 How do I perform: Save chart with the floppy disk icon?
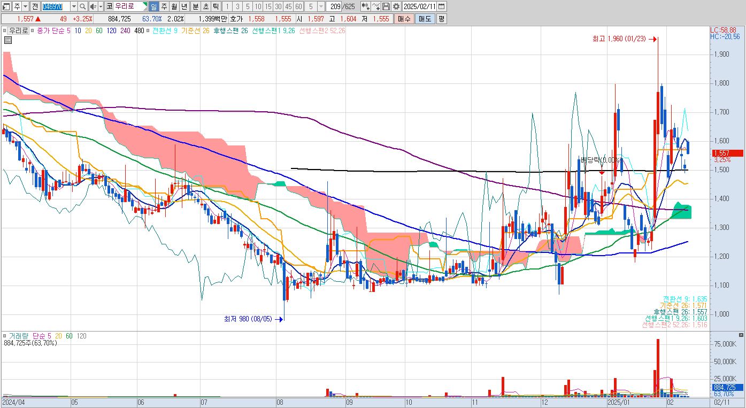386,6
